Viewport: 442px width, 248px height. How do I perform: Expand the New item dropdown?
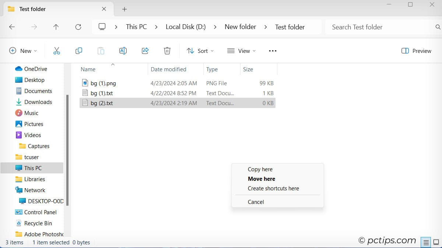pyautogui.click(x=23, y=51)
